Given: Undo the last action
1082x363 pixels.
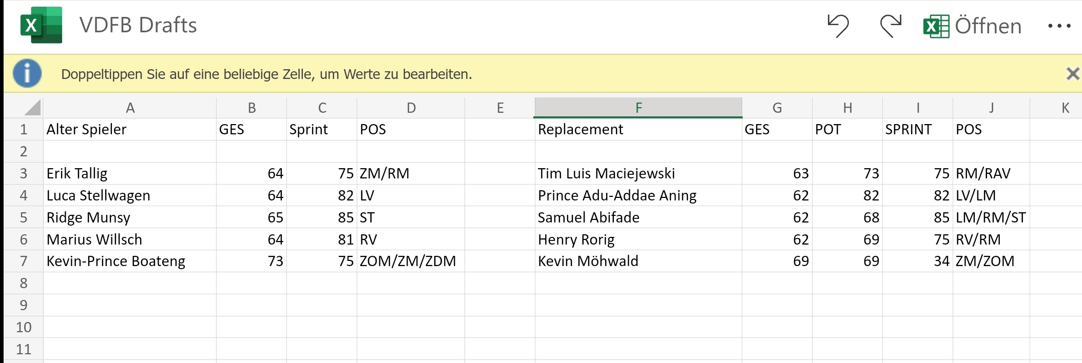Looking at the screenshot, I should (x=838, y=26).
